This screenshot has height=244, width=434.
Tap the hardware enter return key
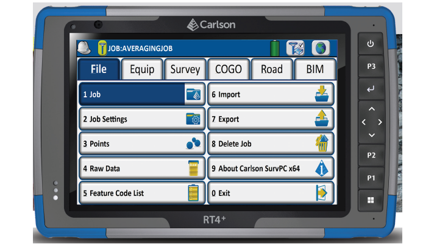pyautogui.click(x=371, y=89)
